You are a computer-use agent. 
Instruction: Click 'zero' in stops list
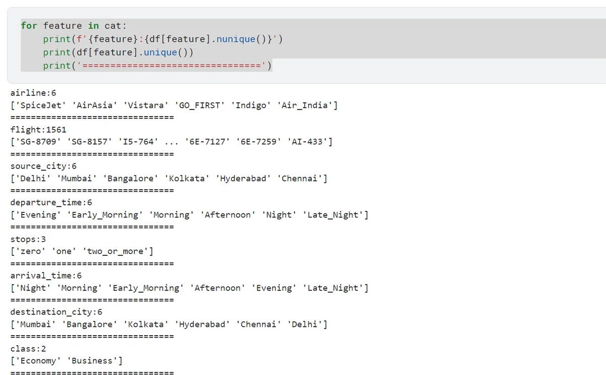[x=31, y=251]
